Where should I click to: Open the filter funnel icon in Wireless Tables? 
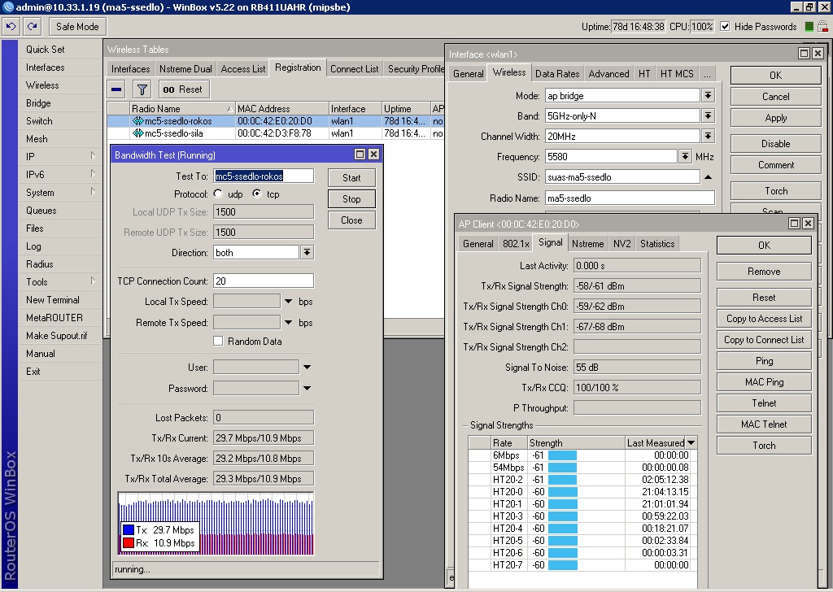142,89
